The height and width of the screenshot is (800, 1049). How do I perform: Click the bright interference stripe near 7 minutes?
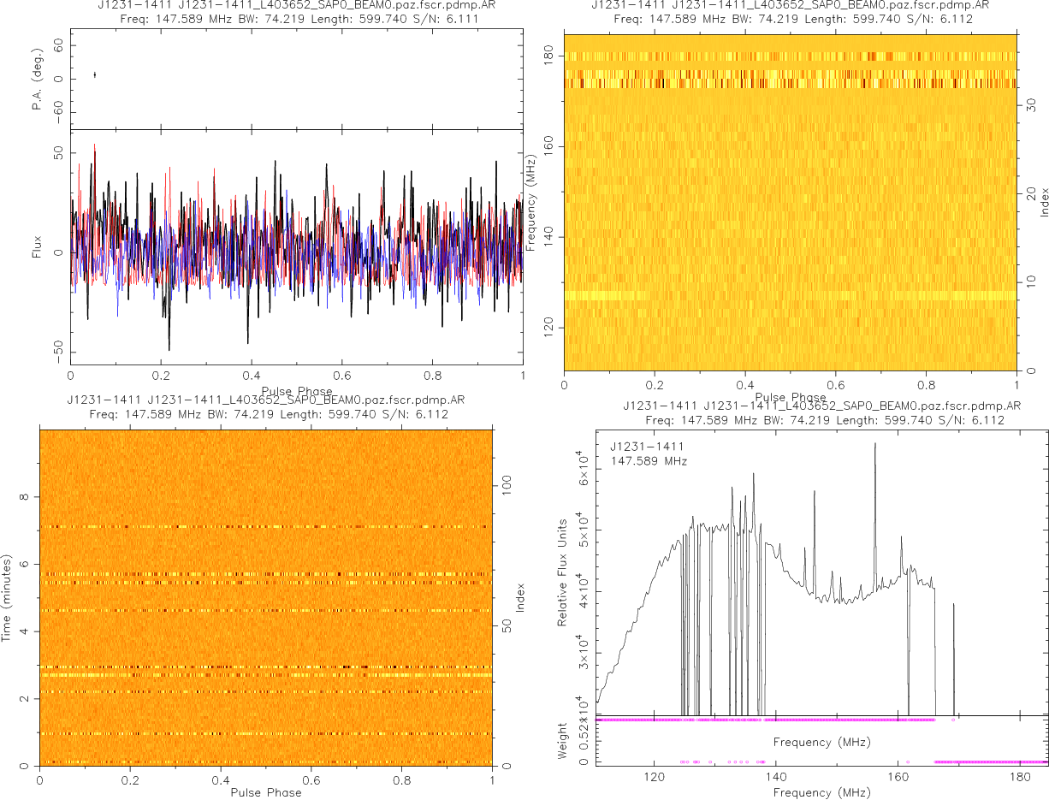(x=265, y=526)
